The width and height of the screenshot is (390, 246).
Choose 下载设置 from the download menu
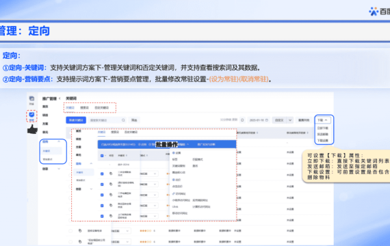pyautogui.click(x=323, y=141)
